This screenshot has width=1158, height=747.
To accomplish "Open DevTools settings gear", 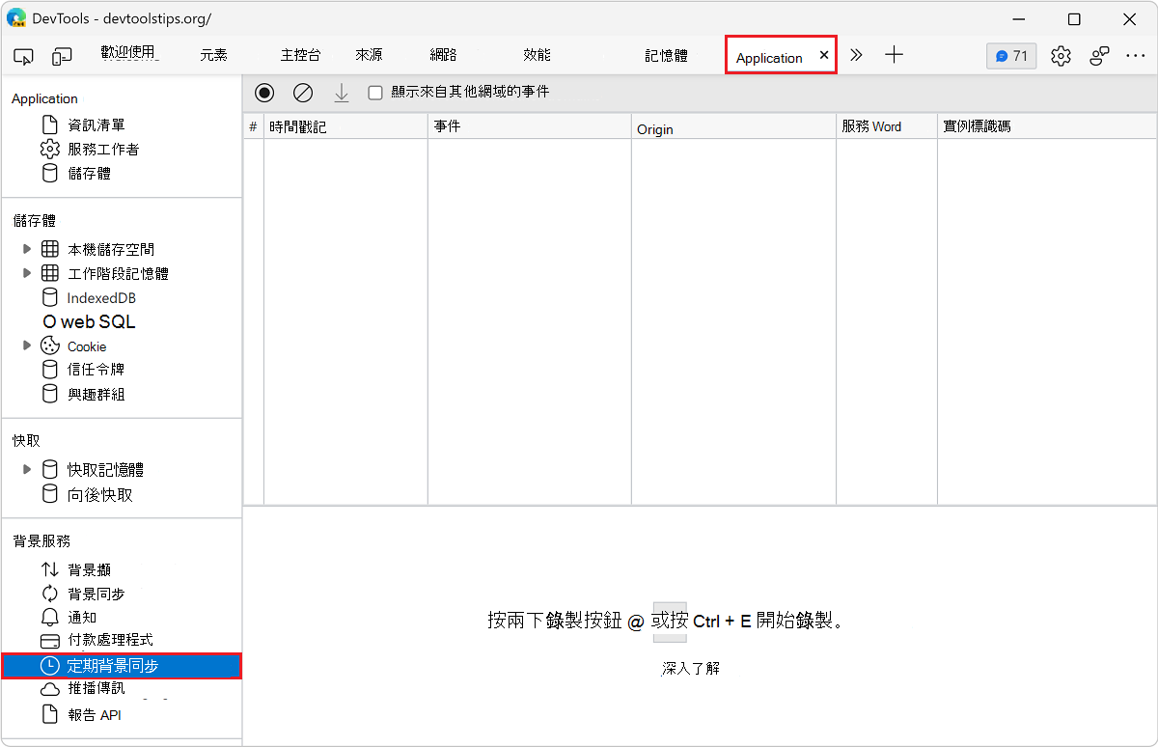I will pyautogui.click(x=1061, y=56).
